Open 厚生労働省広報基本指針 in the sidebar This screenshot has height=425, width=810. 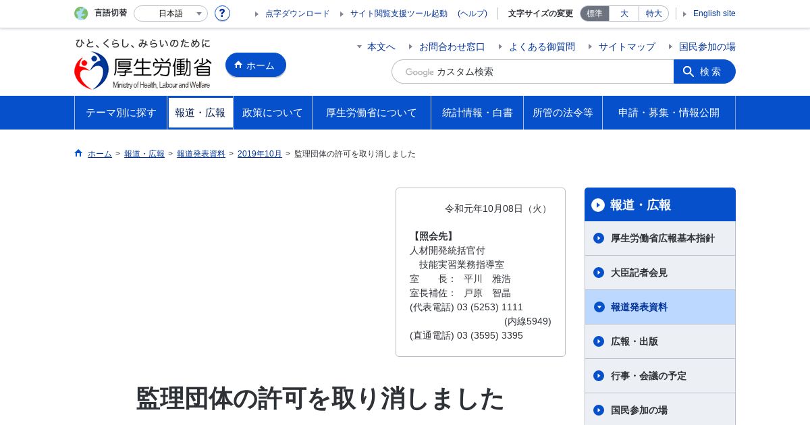pyautogui.click(x=660, y=238)
